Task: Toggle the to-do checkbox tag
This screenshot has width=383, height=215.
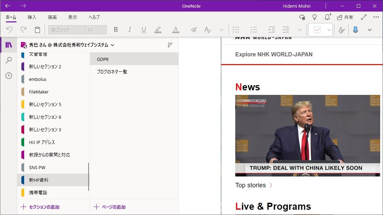Action: point(317,30)
